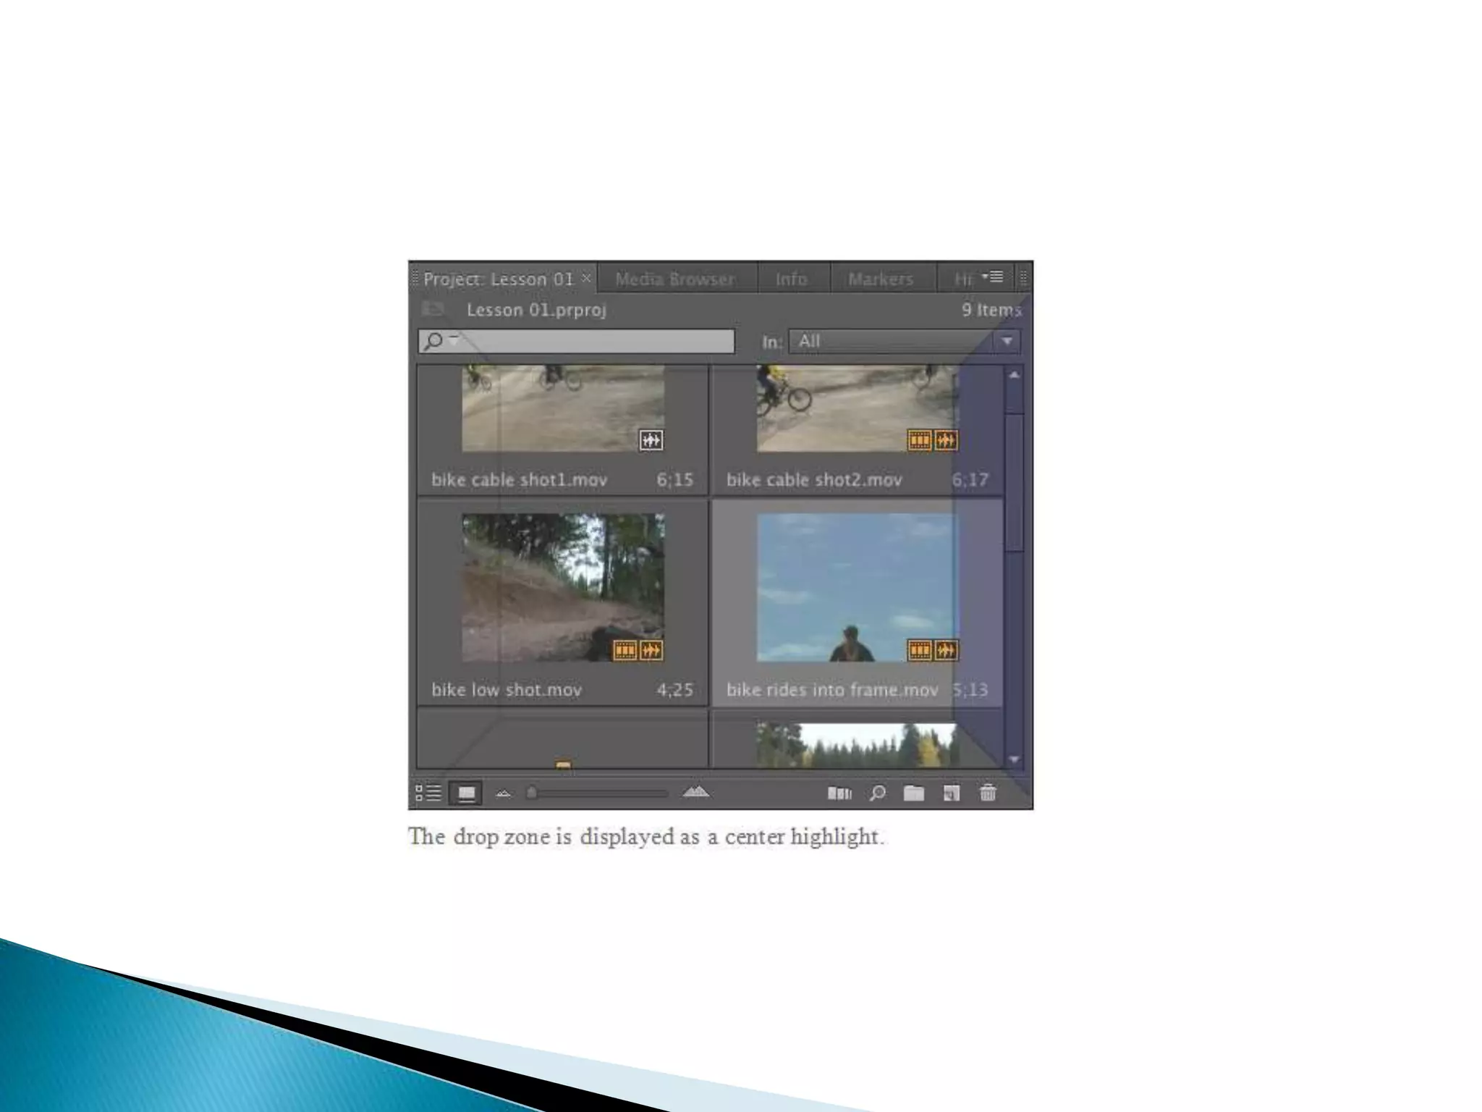This screenshot has height=1112, width=1482.
Task: Click the Clear trash can icon
Action: coord(988,793)
